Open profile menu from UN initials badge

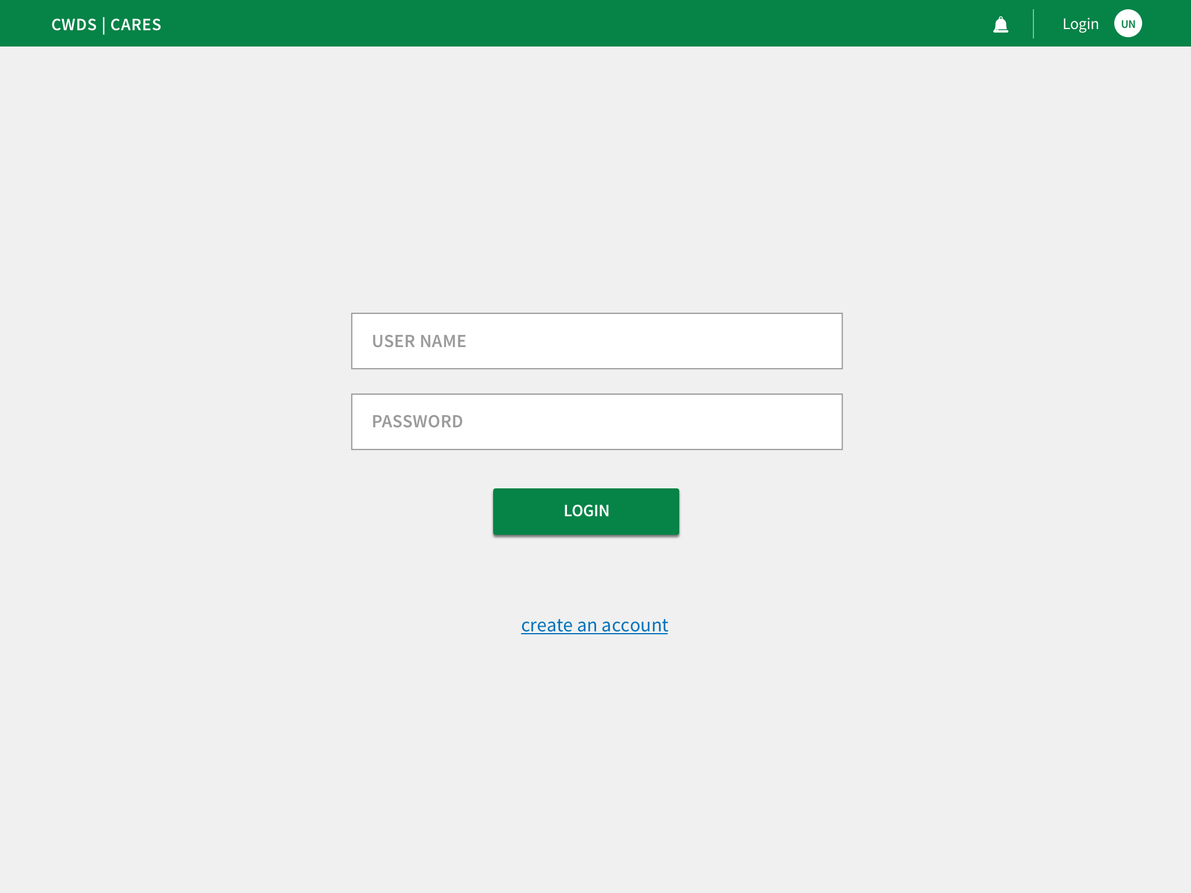1128,24
